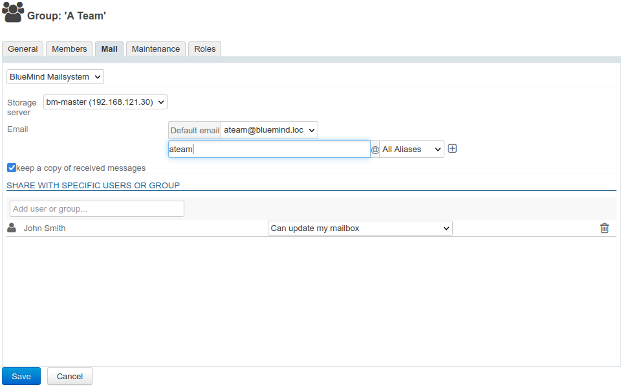Select the Mail tab
This screenshot has width=621, height=387.
click(x=109, y=49)
